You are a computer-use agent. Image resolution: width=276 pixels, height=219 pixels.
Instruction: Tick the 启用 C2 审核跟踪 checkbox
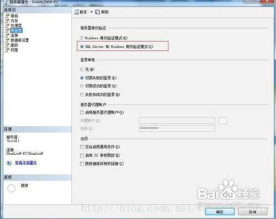pos(82,155)
